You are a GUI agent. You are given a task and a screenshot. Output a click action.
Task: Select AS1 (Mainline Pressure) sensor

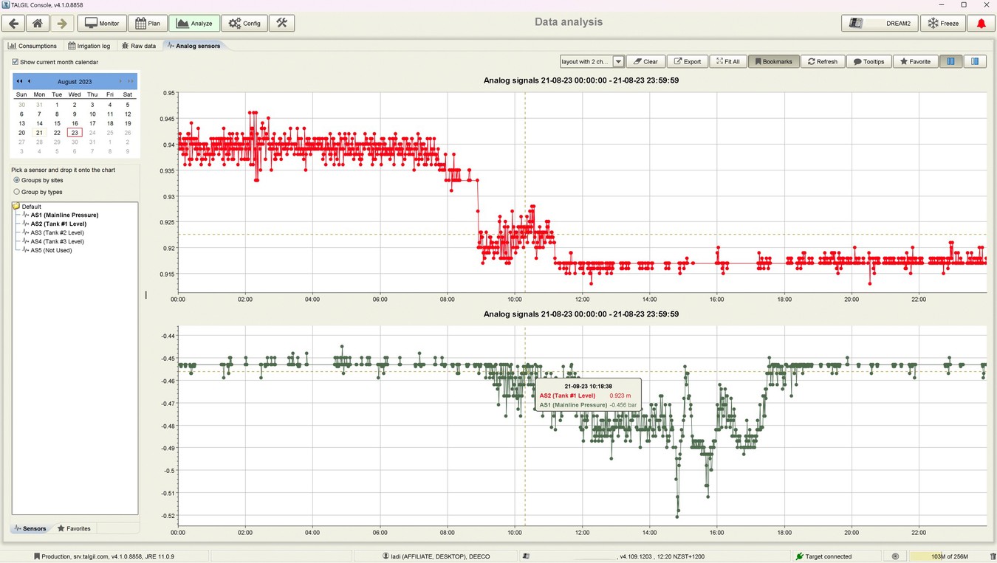click(x=64, y=215)
